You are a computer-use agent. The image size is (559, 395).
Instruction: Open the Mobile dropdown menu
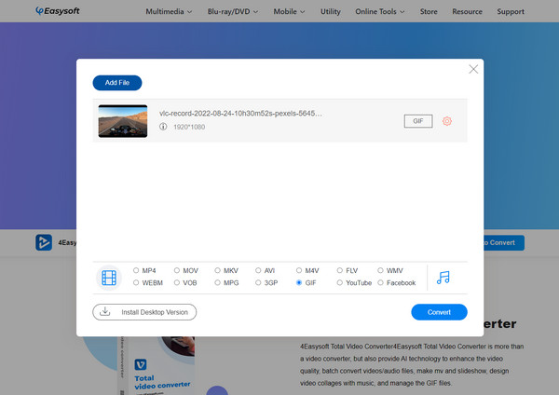pyautogui.click(x=289, y=11)
